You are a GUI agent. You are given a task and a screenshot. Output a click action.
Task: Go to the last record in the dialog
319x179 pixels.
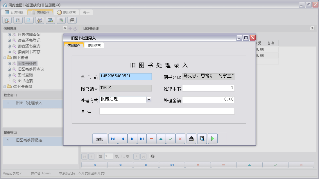click(x=141, y=139)
